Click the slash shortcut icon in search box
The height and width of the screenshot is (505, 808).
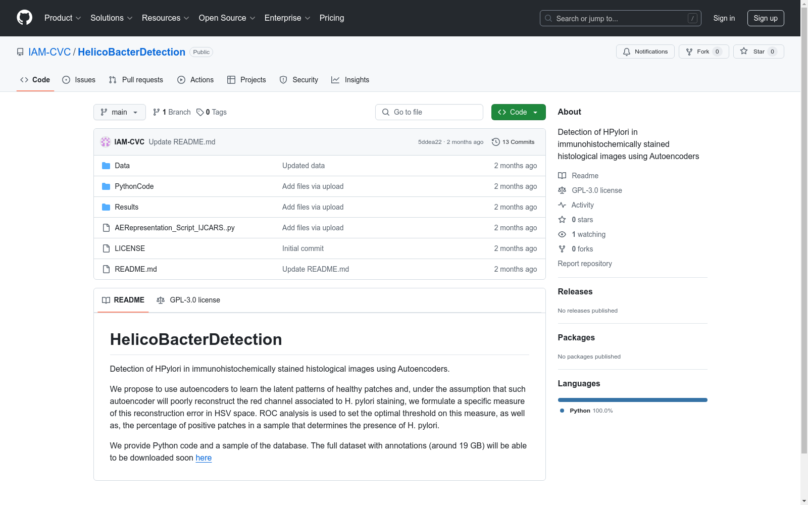pyautogui.click(x=692, y=18)
